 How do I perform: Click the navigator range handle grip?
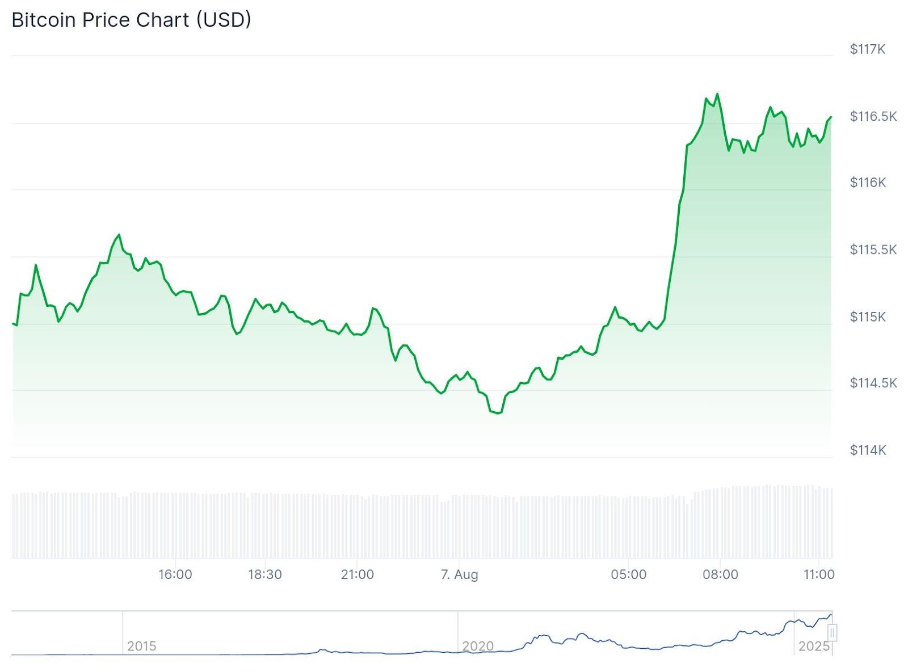point(832,632)
